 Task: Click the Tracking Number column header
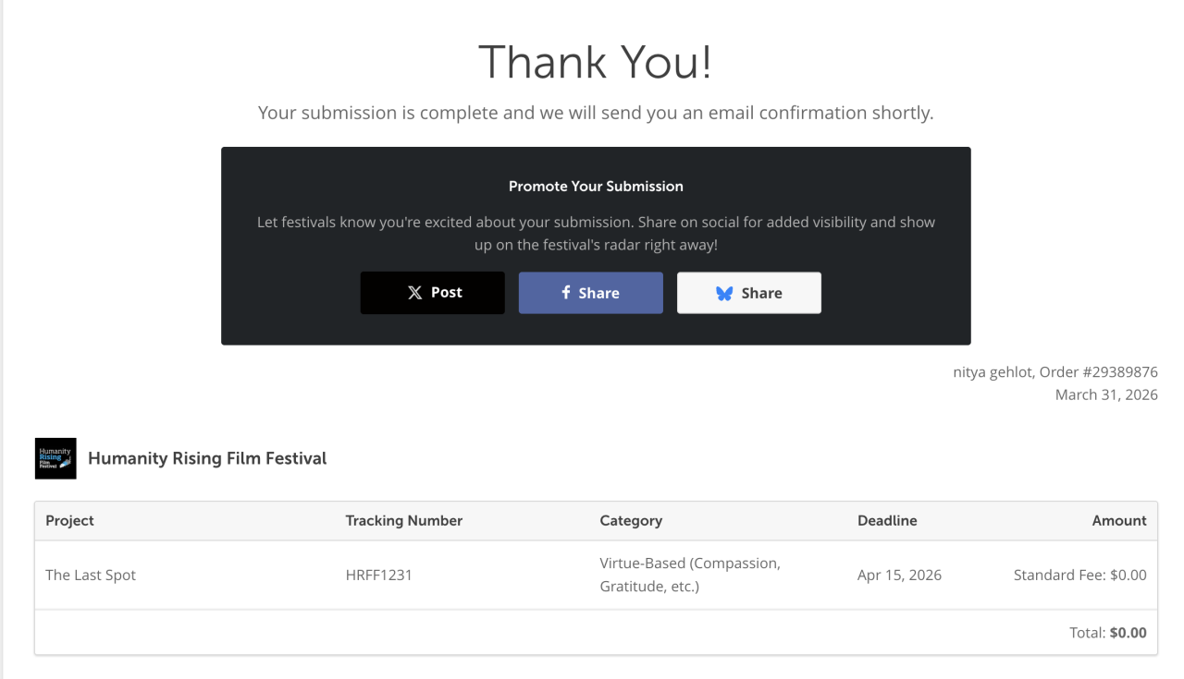[x=404, y=521]
